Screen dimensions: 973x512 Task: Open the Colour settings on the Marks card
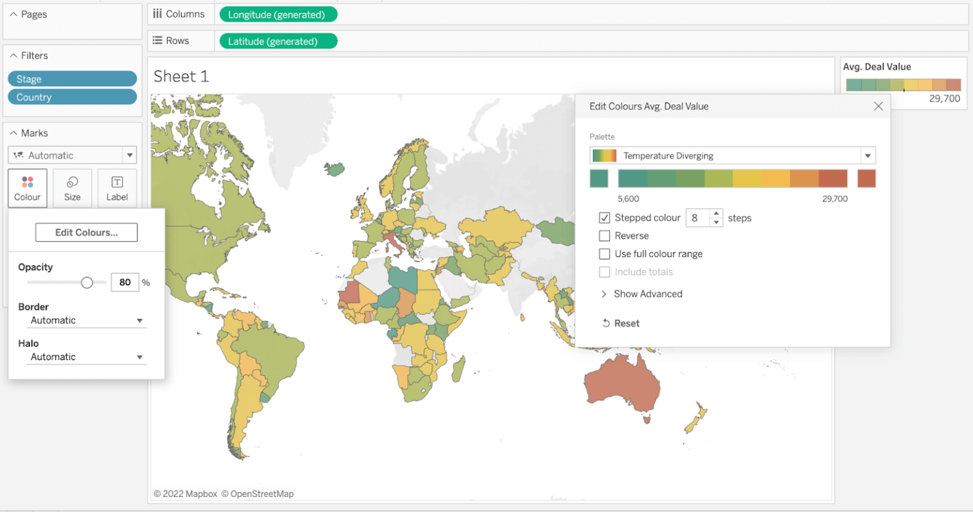[x=27, y=188]
